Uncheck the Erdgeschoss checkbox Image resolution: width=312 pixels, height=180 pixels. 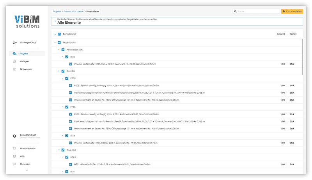pos(59,42)
